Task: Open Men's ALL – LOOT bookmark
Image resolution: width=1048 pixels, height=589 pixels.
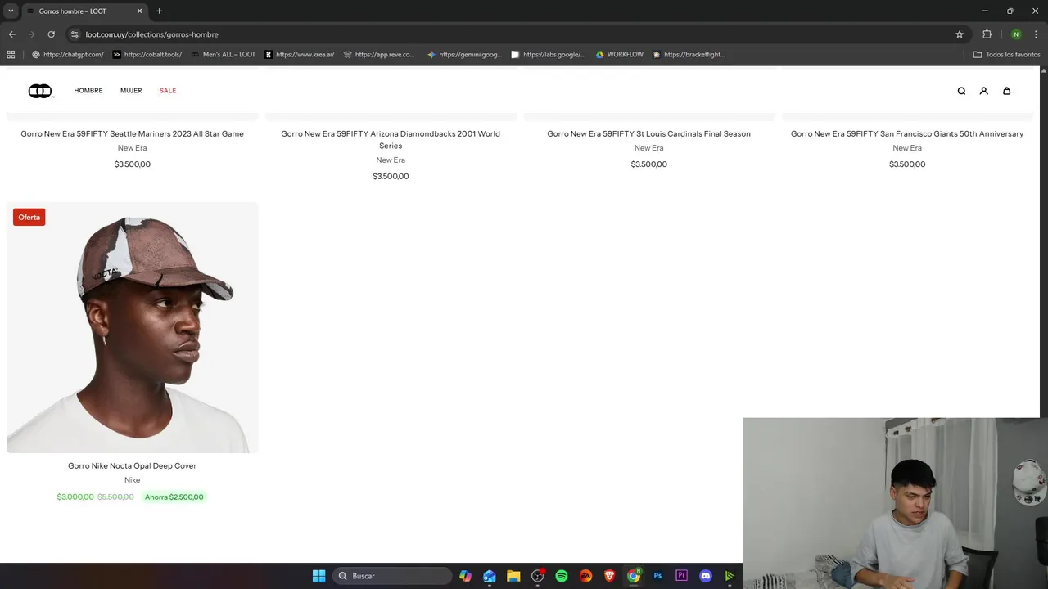Action: tap(224, 55)
